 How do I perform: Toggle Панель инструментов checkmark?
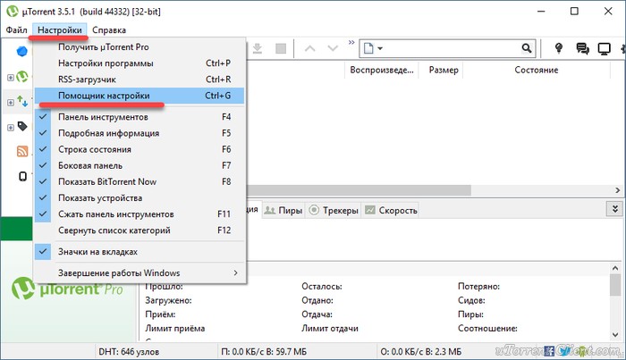coord(140,117)
